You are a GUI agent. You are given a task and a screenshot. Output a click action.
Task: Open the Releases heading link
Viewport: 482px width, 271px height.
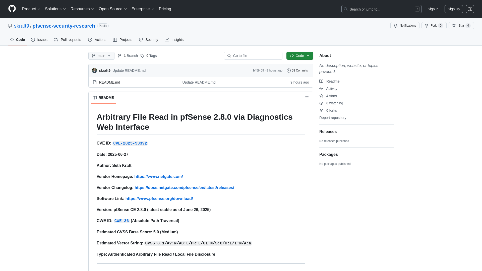[x=328, y=132]
